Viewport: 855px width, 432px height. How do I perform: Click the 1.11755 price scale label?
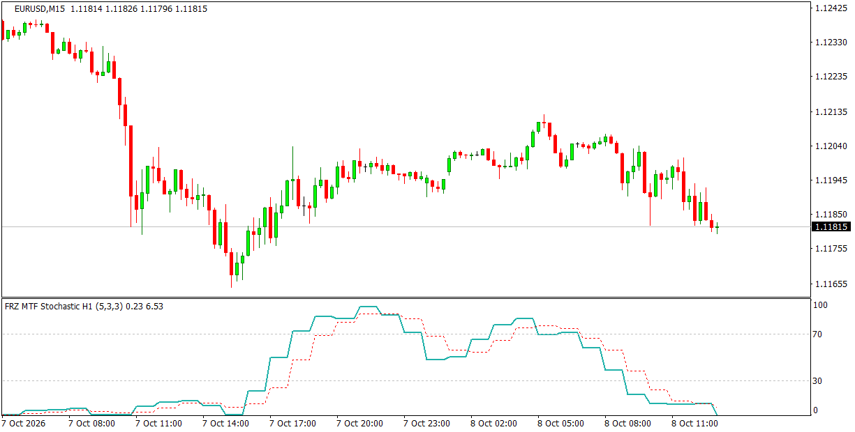831,248
